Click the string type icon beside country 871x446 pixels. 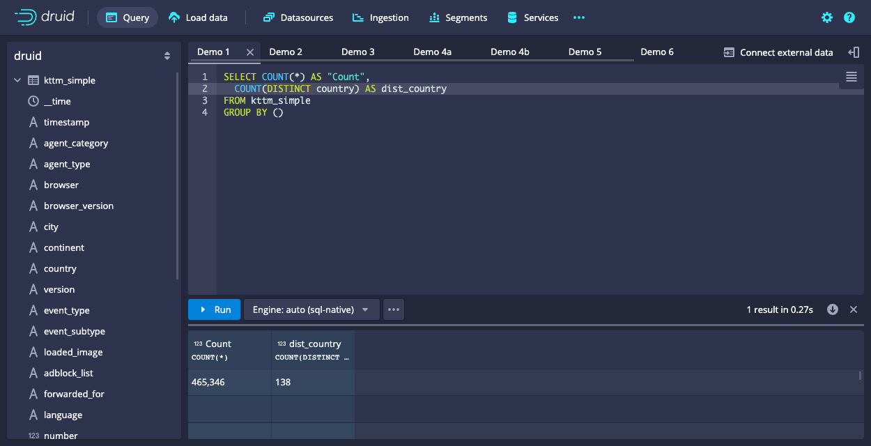click(x=33, y=268)
